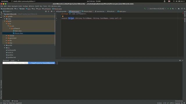Viewport: 186px width, 104px height.
Task: Click the Build project hammer icon
Action: point(145,9)
